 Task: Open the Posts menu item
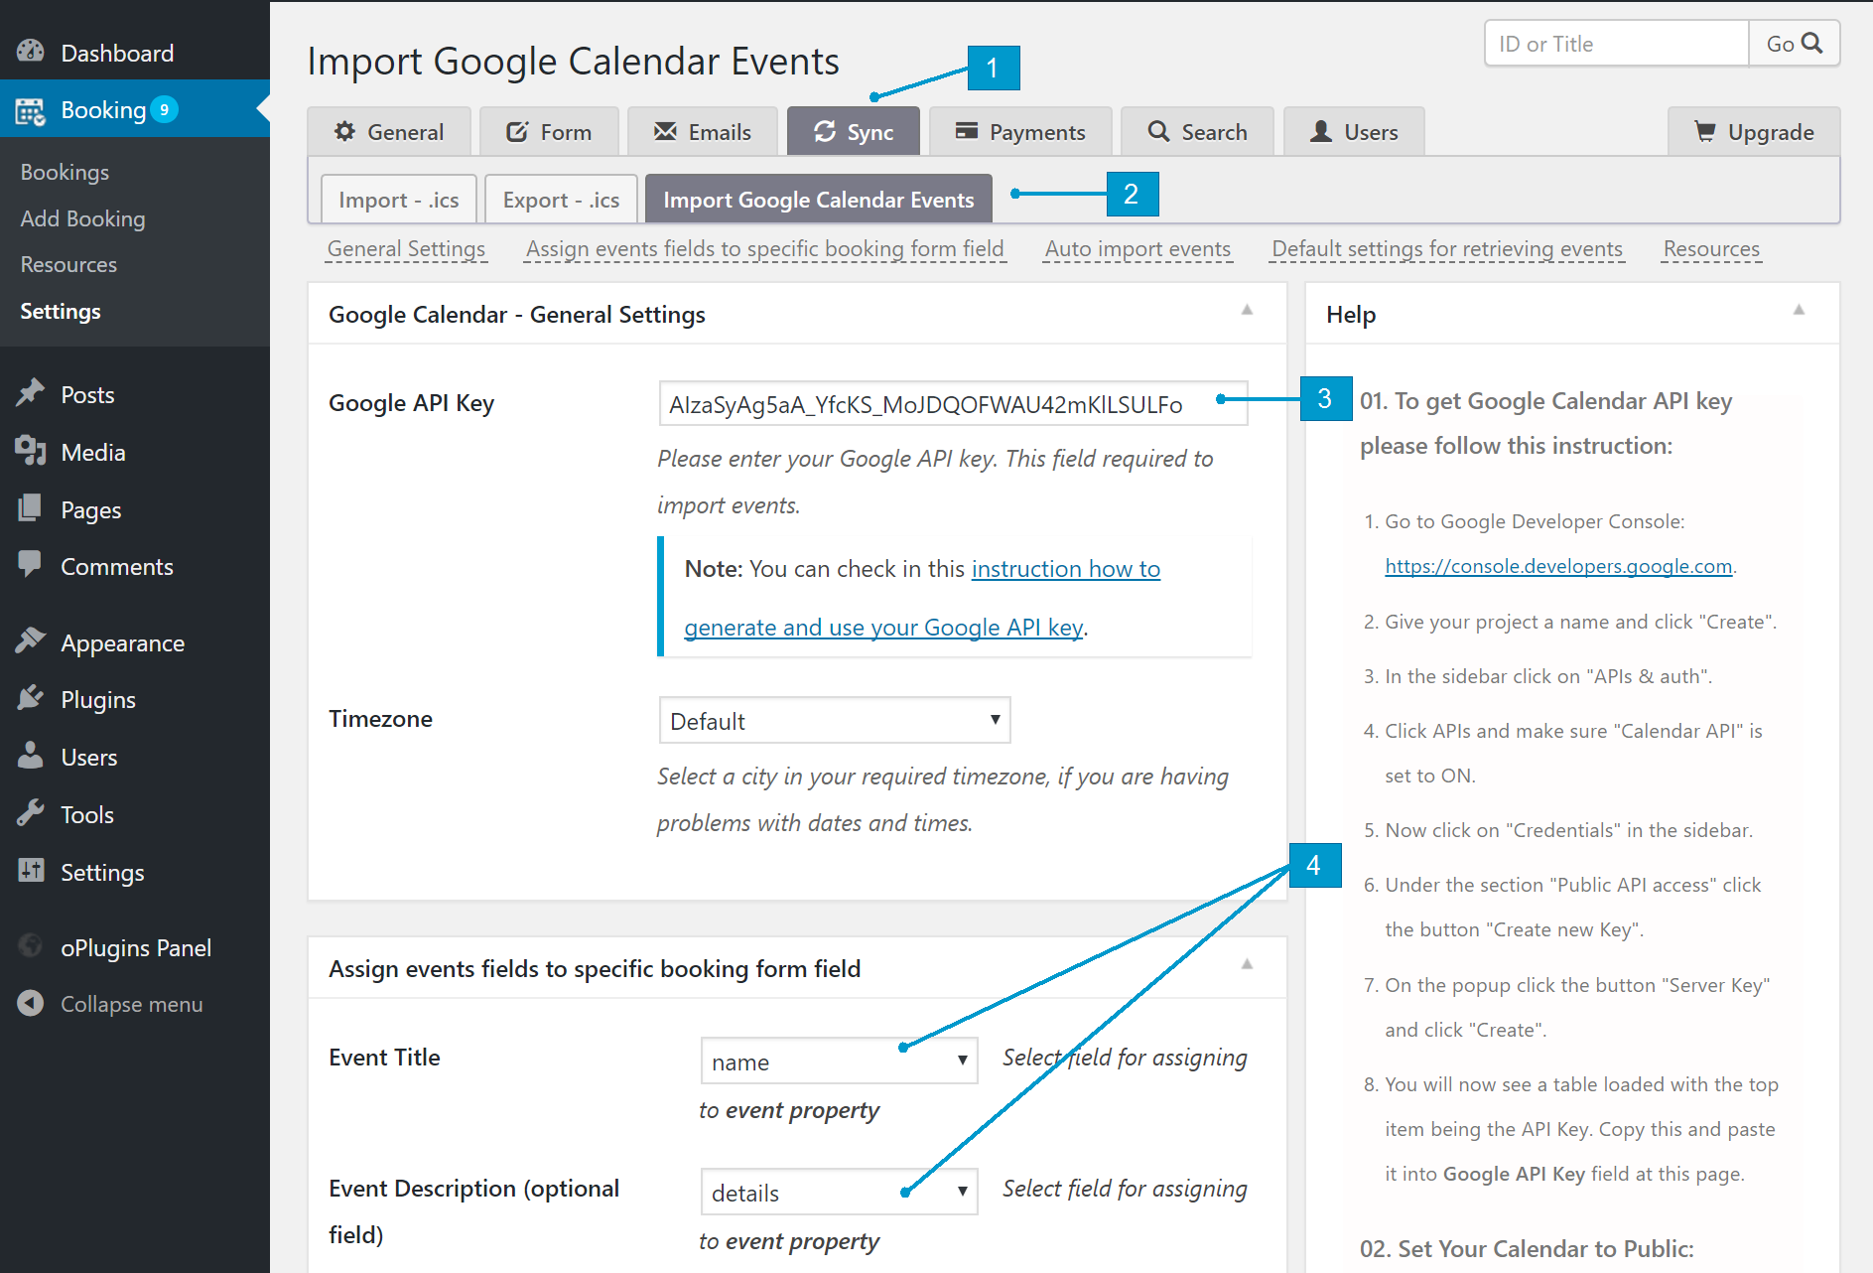[87, 394]
